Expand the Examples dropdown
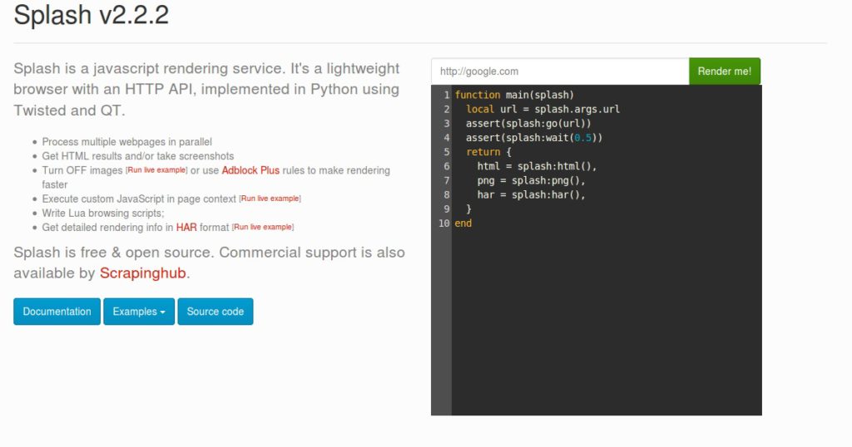Image resolution: width=852 pixels, height=447 pixels. pyautogui.click(x=139, y=312)
